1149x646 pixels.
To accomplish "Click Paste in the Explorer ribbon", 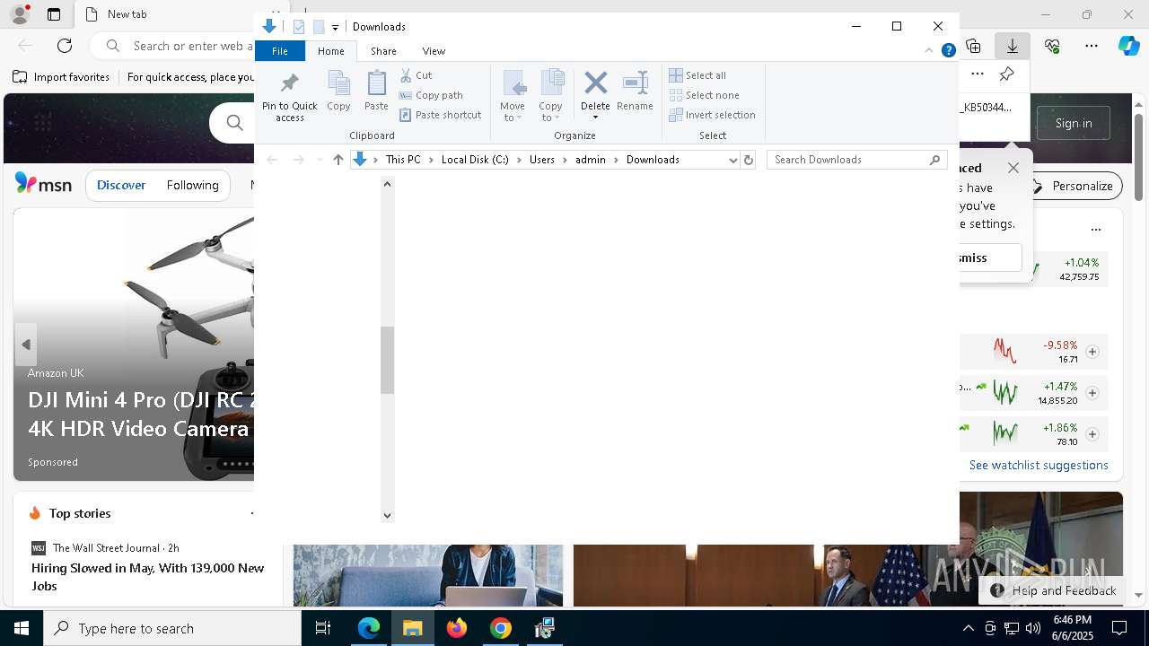I will [376, 92].
